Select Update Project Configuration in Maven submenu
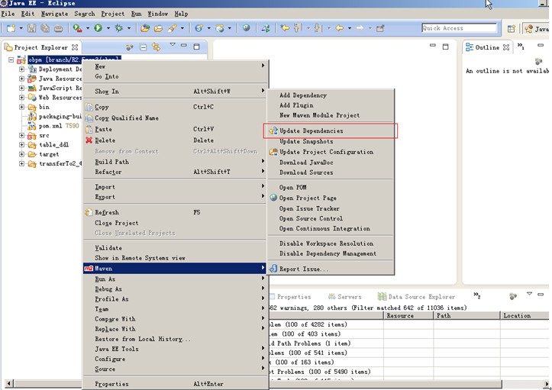This screenshot has width=552, height=390. point(331,152)
